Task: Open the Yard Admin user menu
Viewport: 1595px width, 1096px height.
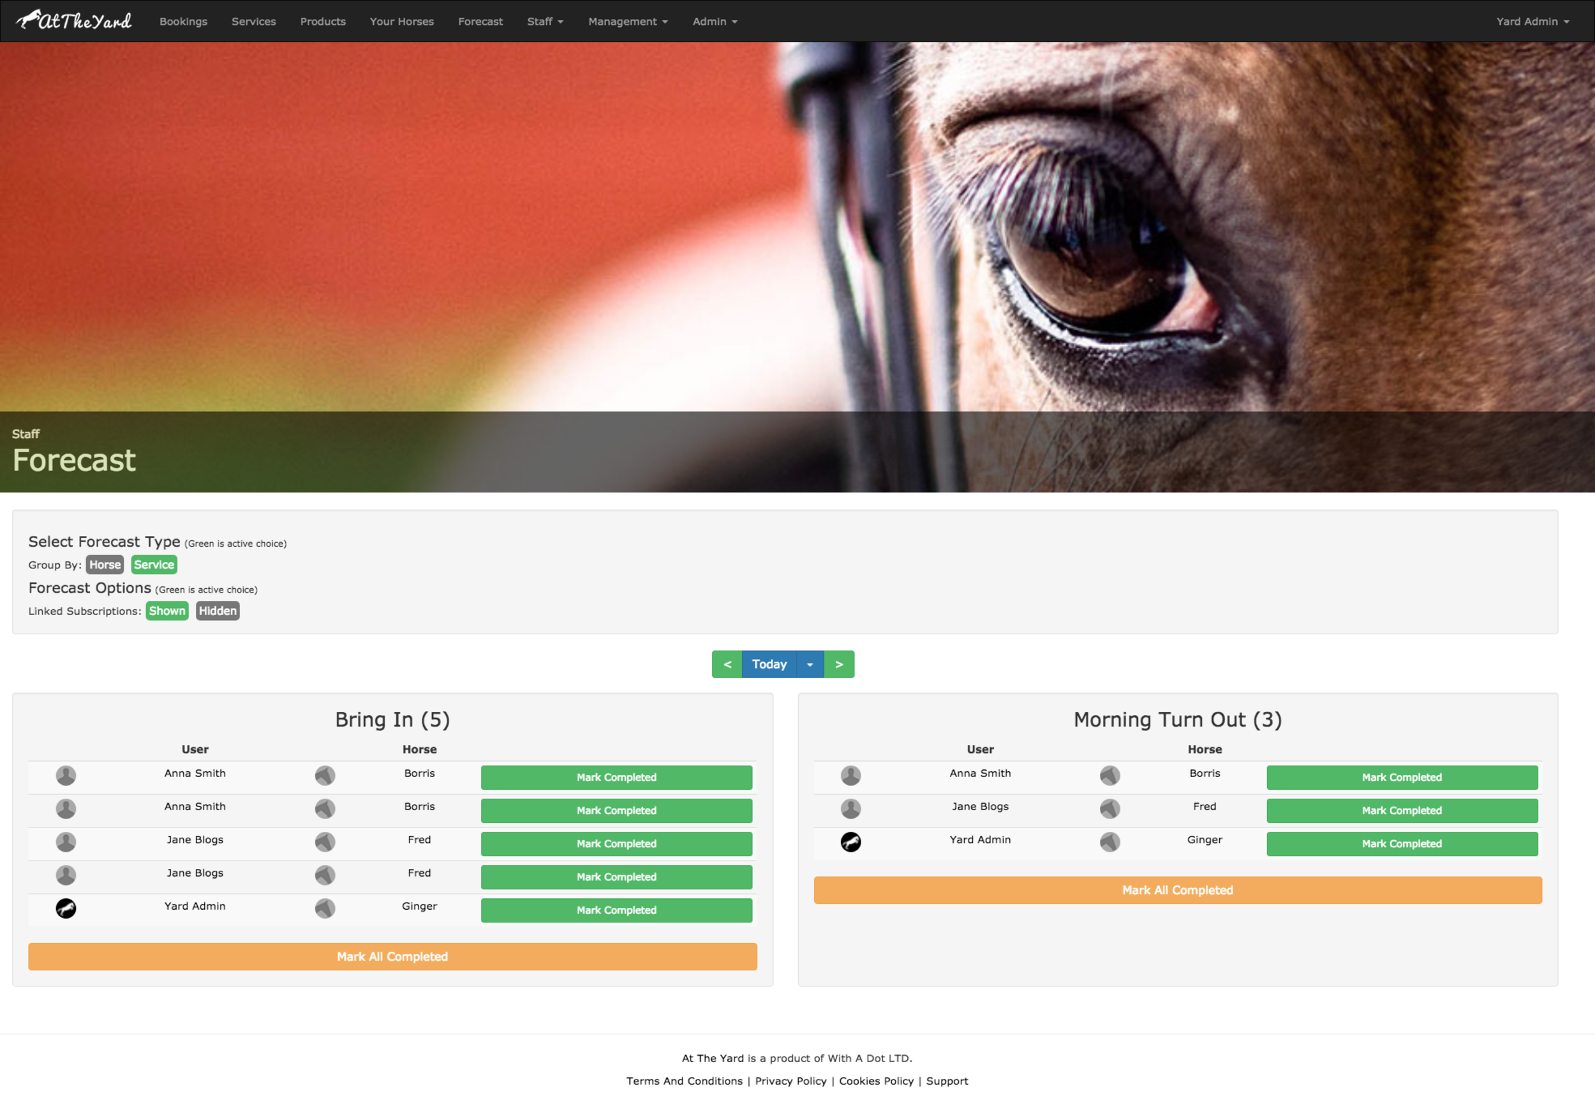Action: point(1532,21)
